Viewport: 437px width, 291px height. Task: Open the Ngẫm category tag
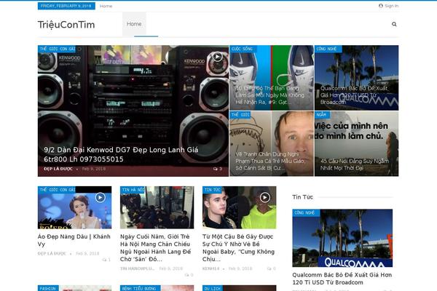[321, 115]
